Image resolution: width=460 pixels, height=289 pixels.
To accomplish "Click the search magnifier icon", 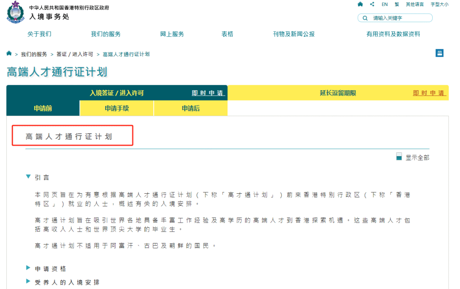I will coord(365,17).
